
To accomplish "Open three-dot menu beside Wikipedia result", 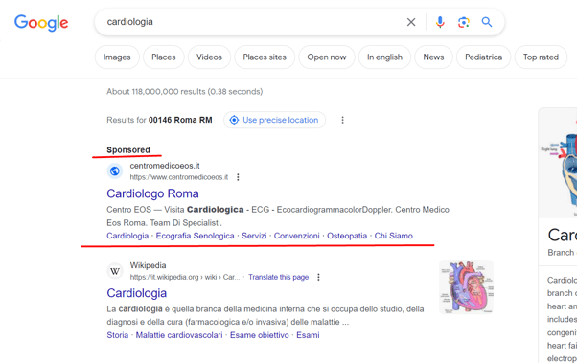I will pyautogui.click(x=318, y=277).
